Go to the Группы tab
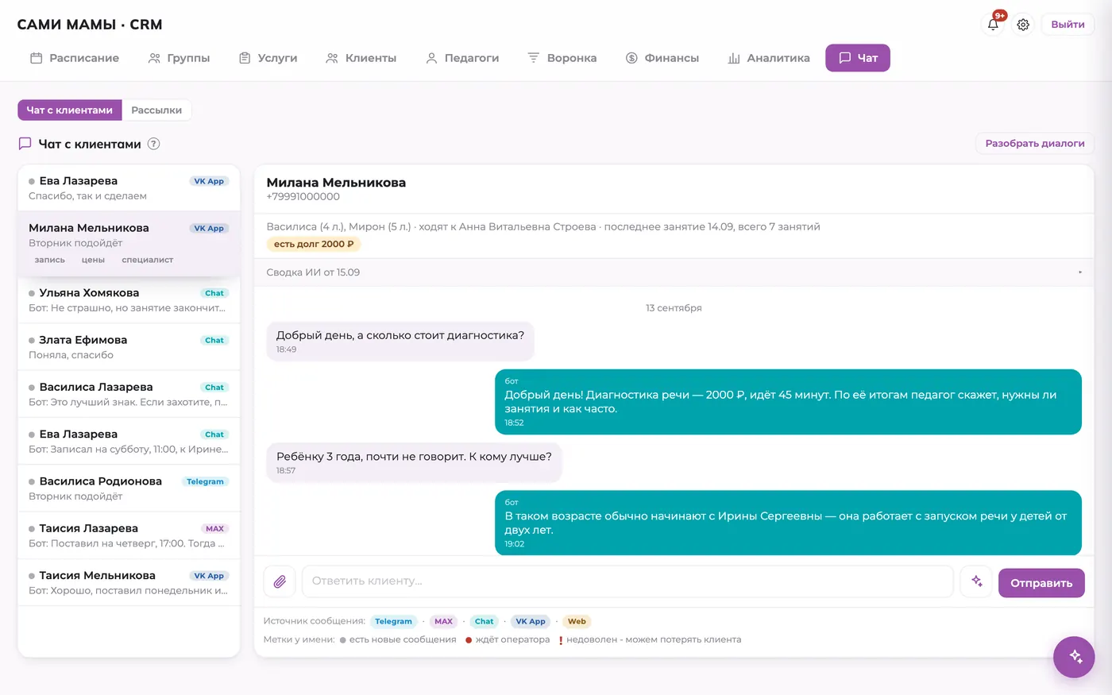Screen dimensions: 1112x695 click(179, 58)
